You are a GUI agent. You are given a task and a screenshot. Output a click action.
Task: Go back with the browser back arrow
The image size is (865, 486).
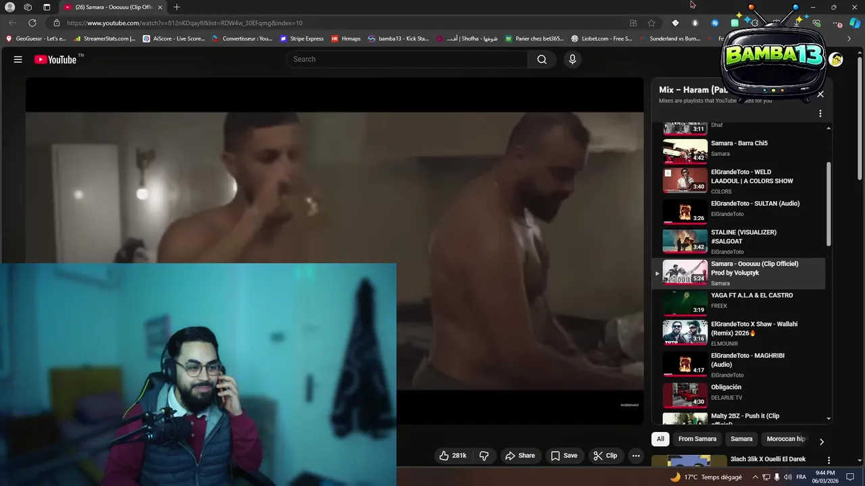point(12,23)
